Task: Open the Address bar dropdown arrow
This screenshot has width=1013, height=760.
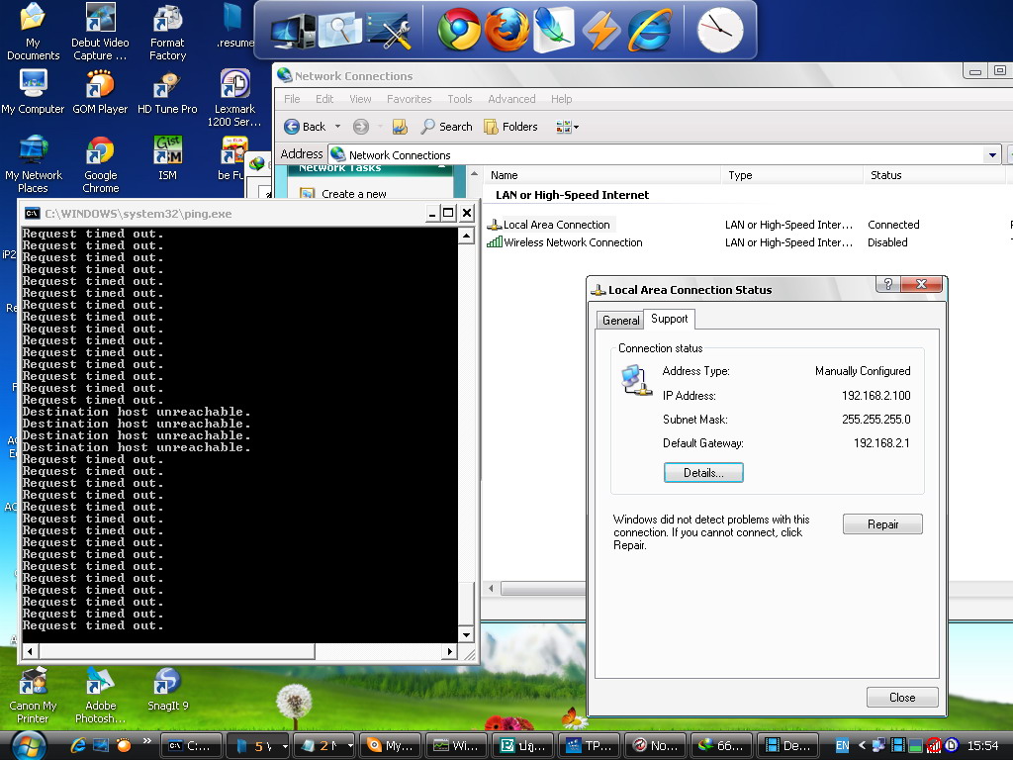Action: coord(992,155)
